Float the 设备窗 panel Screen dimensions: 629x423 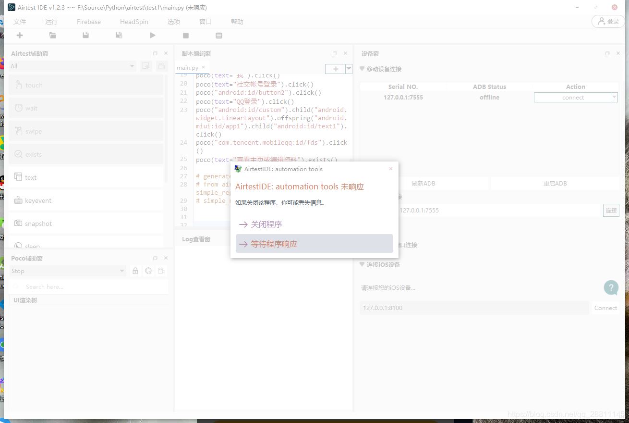tap(607, 53)
